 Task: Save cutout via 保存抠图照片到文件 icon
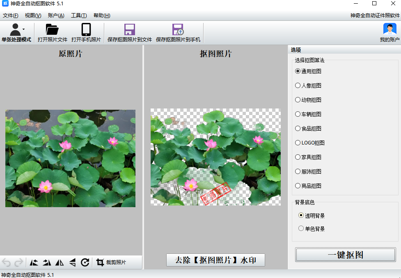pyautogui.click(x=129, y=30)
